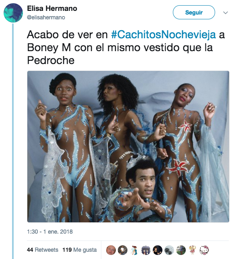Image resolution: width=236 pixels, height=259 pixels.
Task: View the 119 Me gusta list
Action: tap(80, 250)
